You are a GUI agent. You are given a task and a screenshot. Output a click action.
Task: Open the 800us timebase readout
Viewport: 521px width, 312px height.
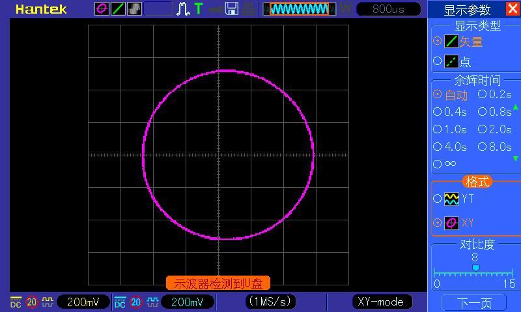pos(389,9)
